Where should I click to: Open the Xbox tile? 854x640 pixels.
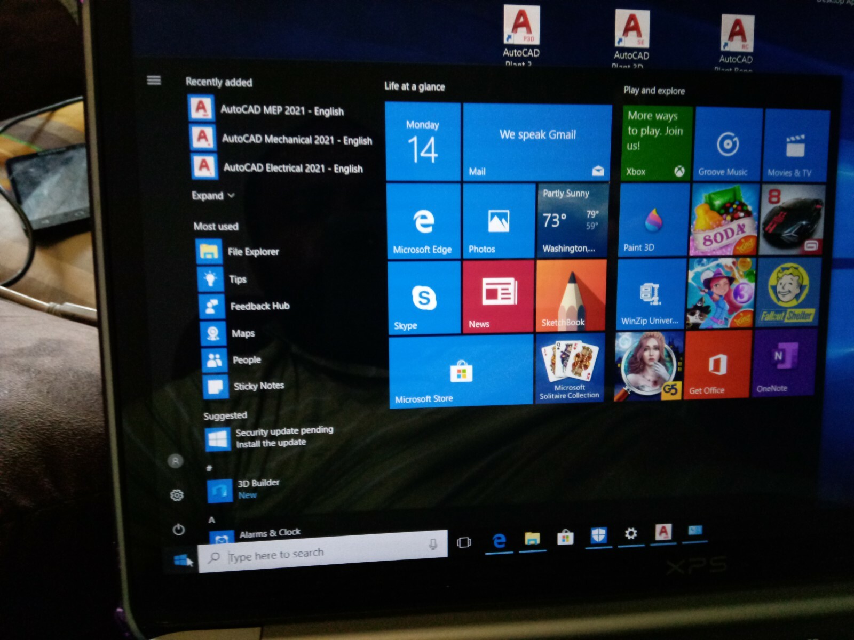658,143
